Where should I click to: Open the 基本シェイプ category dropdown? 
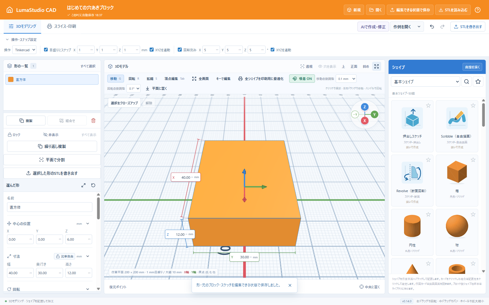tap(425, 81)
